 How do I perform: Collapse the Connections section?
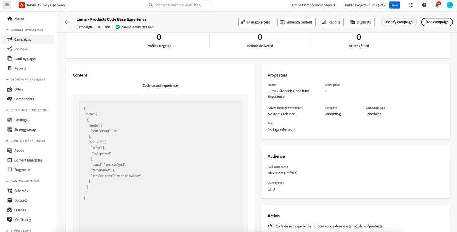pos(7,231)
